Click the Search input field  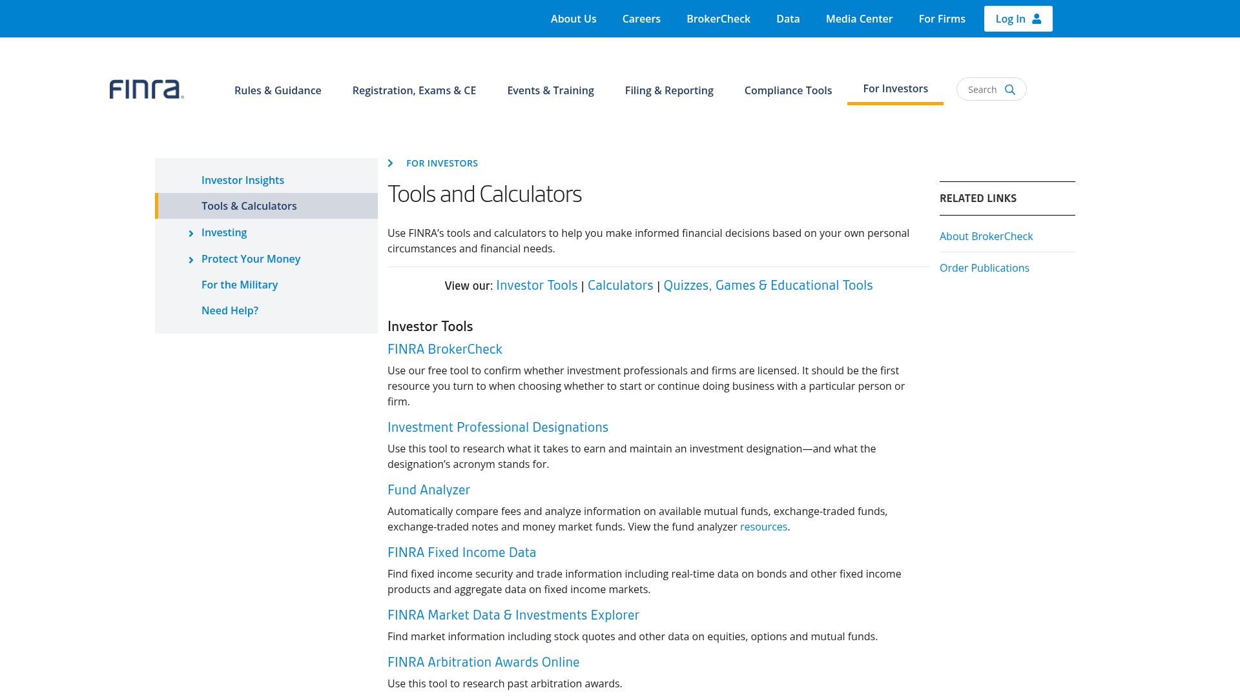(x=991, y=89)
